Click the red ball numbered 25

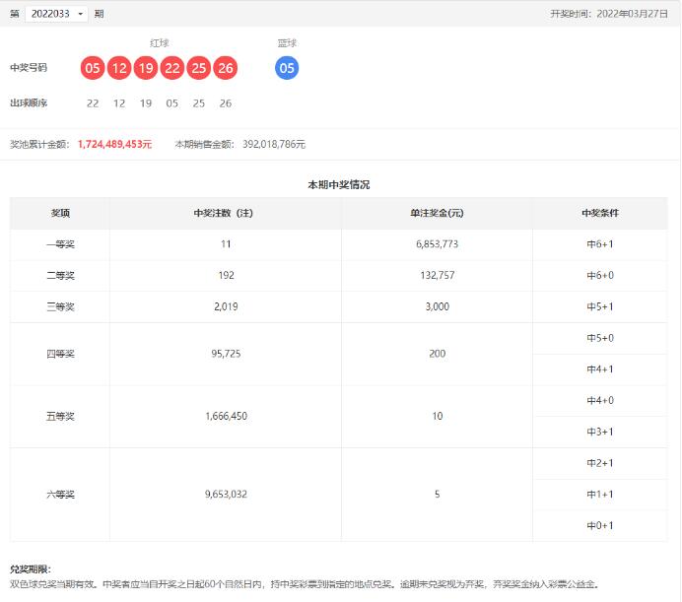point(199,68)
